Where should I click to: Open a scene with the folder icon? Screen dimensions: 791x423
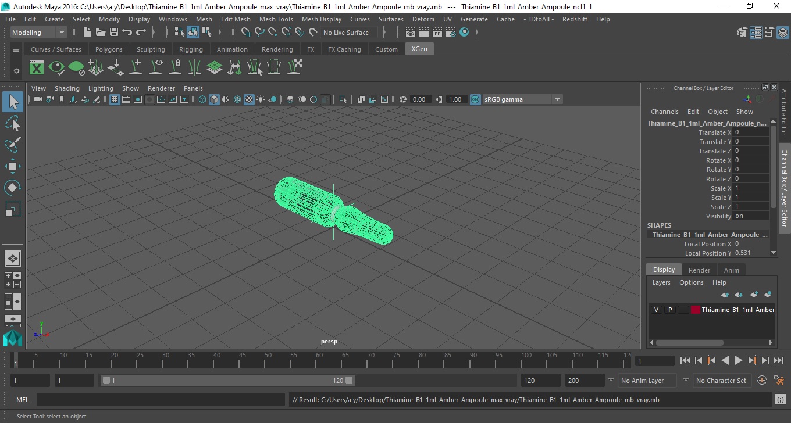(101, 33)
